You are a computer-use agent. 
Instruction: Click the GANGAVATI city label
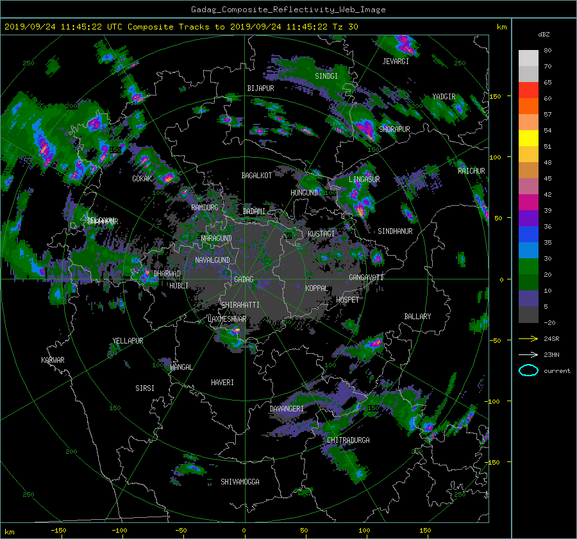pos(366,277)
